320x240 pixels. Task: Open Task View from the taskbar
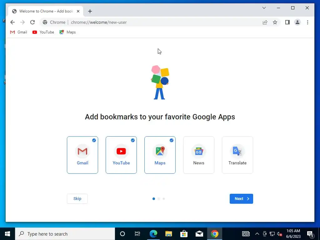coord(137,234)
